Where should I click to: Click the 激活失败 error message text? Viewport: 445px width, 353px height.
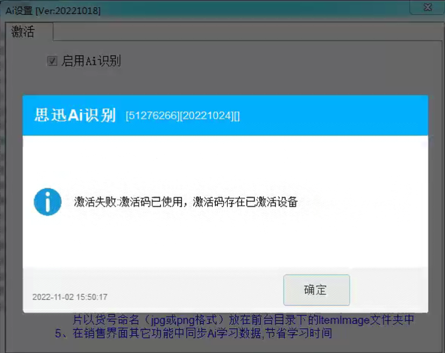click(x=186, y=202)
